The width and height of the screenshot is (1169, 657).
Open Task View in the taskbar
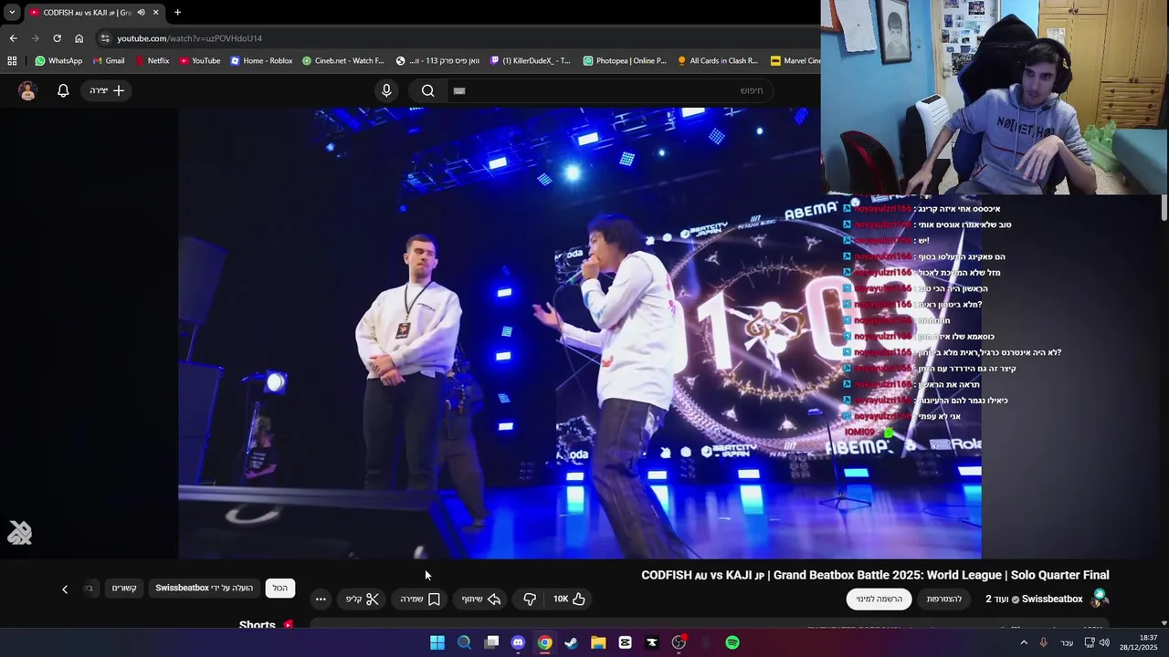pos(491,642)
